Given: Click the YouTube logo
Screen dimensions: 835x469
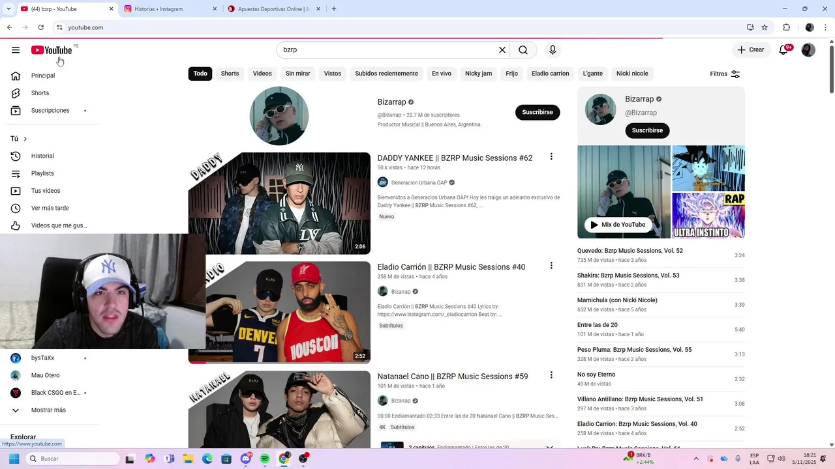Looking at the screenshot, I should 52,50.
